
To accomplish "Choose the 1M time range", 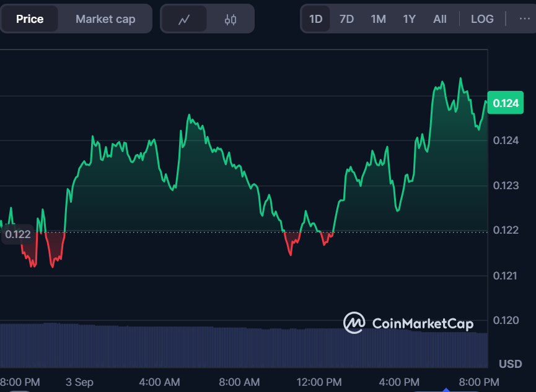I will [378, 19].
